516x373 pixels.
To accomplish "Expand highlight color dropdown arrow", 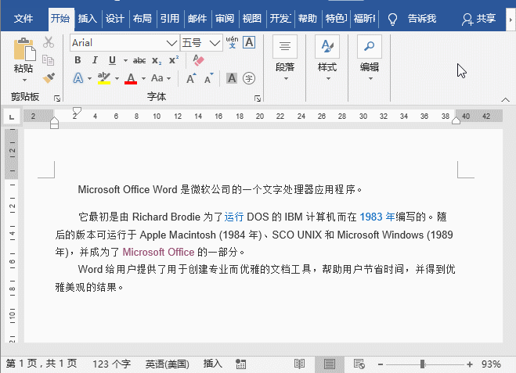I will coord(117,78).
